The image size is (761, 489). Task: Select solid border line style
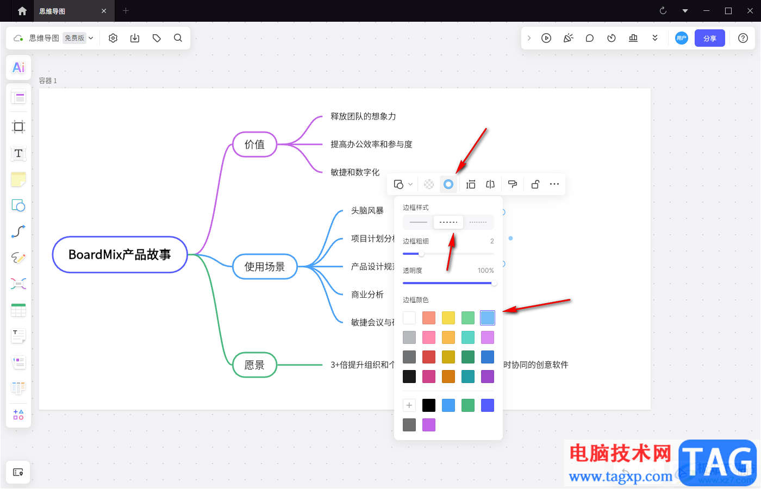tap(419, 222)
